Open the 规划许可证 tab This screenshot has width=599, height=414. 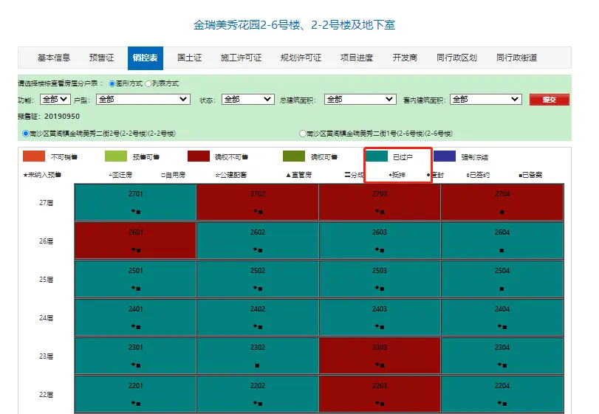coord(301,58)
